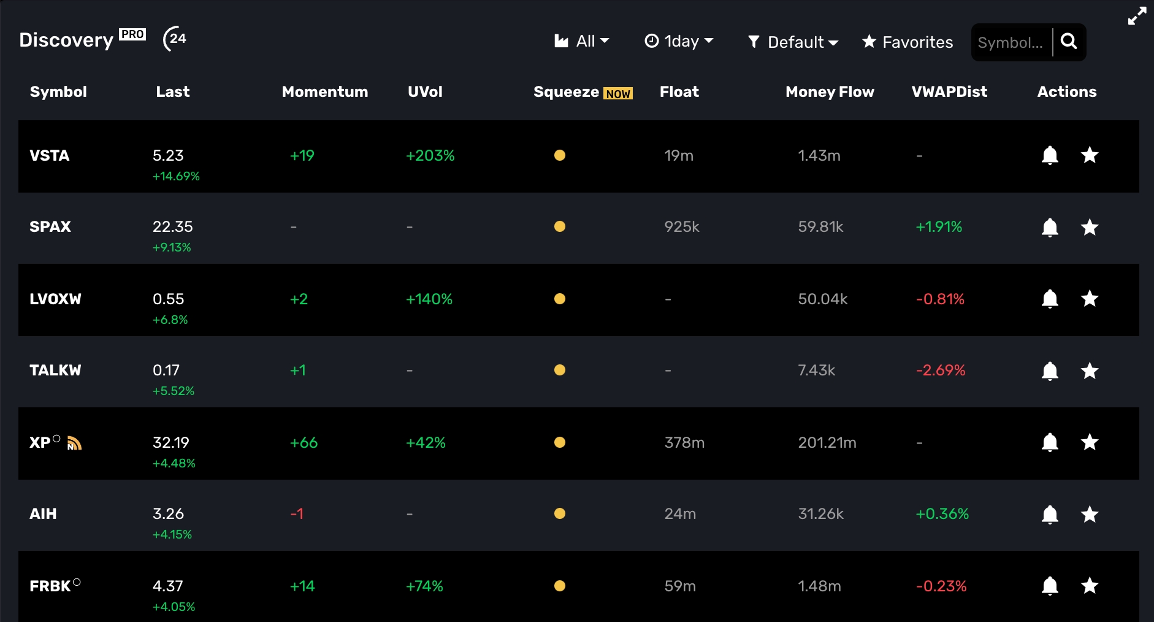Open the All market filter dropdown
This screenshot has width=1154, height=622.
(581, 41)
